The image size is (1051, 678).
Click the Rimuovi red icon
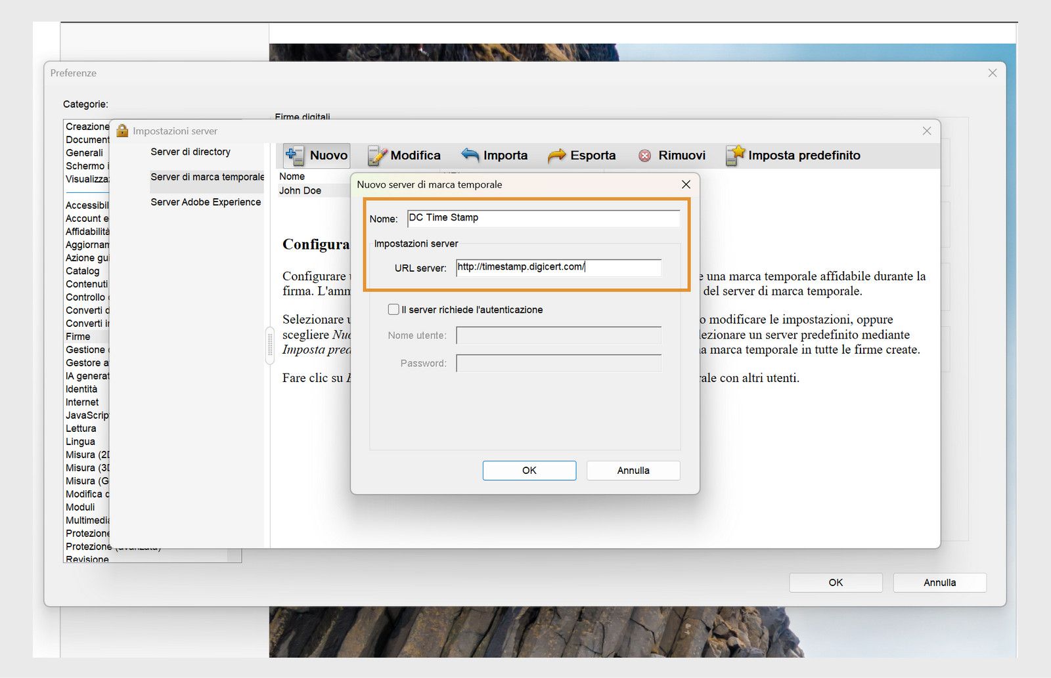coord(644,155)
